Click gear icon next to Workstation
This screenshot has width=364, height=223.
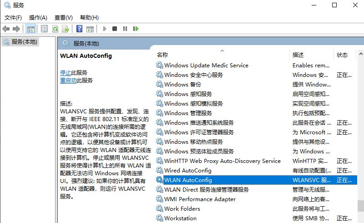coord(160,218)
